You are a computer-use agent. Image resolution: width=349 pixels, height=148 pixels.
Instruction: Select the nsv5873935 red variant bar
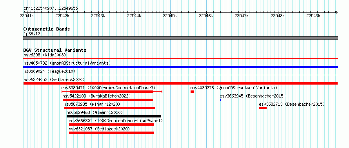pyautogui.click(x=109, y=108)
